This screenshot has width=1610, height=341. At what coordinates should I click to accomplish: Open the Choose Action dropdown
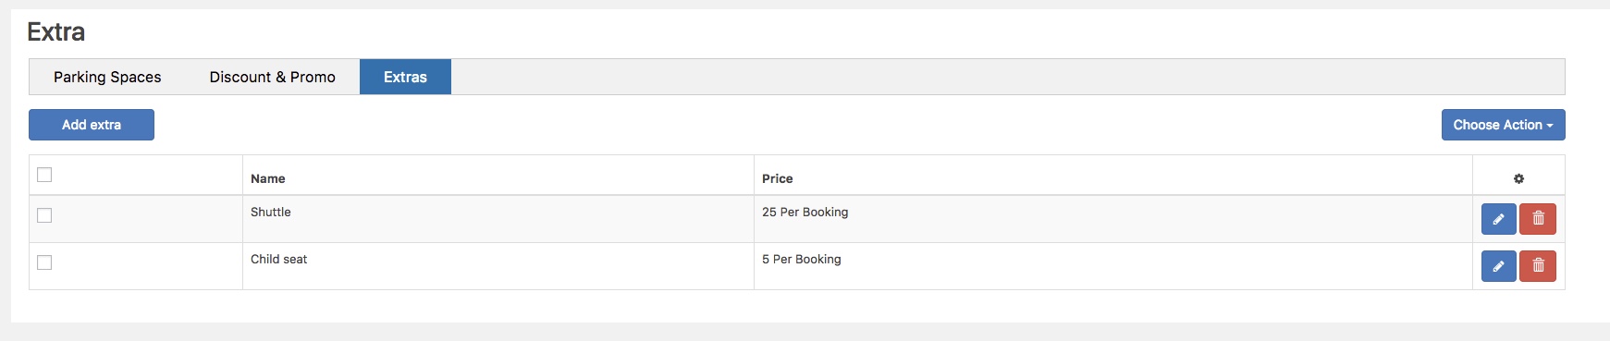[x=1503, y=125]
